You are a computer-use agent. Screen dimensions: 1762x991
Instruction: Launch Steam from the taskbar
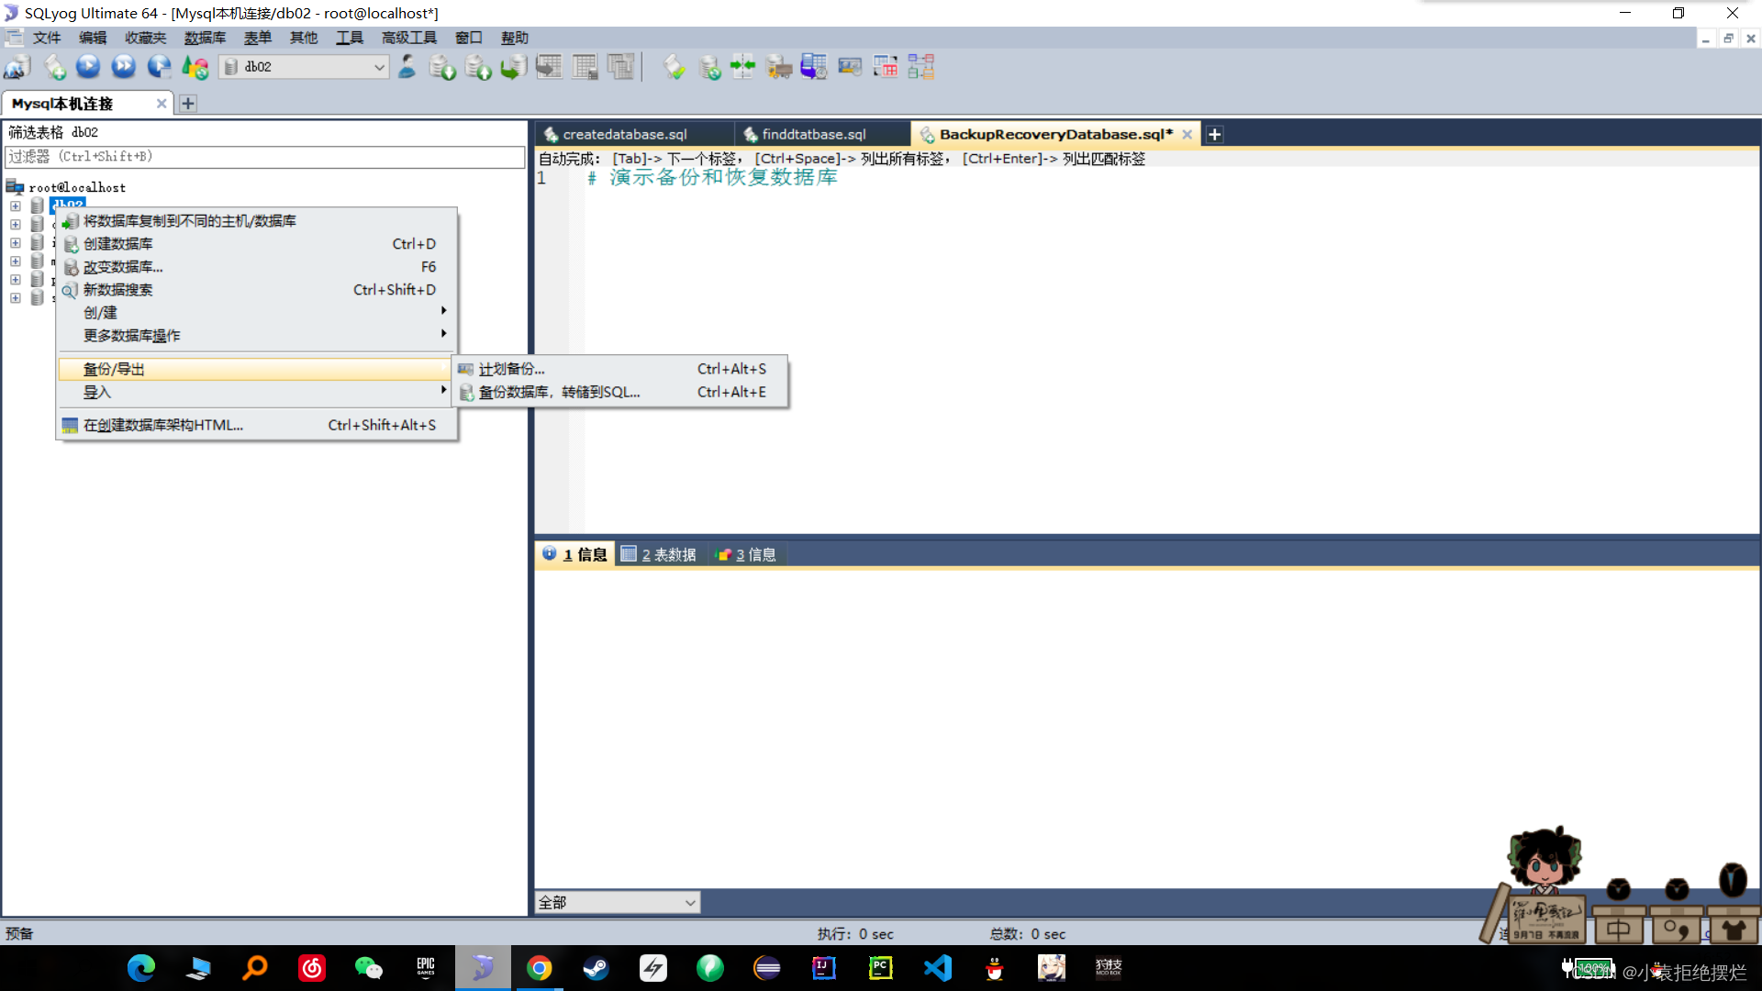click(597, 967)
